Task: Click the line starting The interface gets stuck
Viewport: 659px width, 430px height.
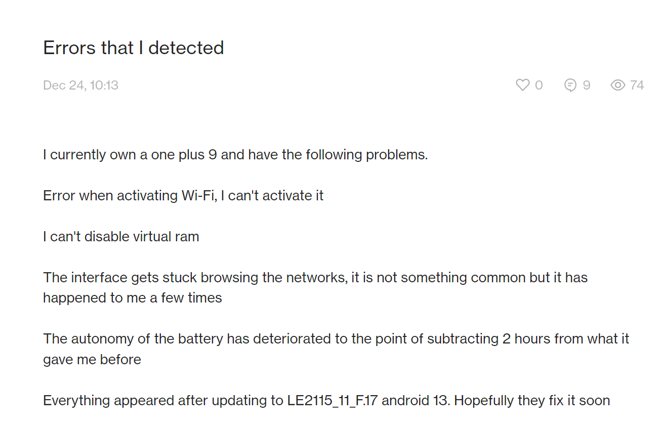Action: 315,277
